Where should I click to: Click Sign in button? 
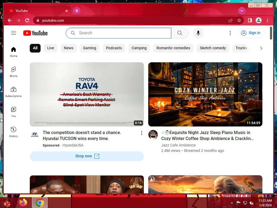point(251,33)
